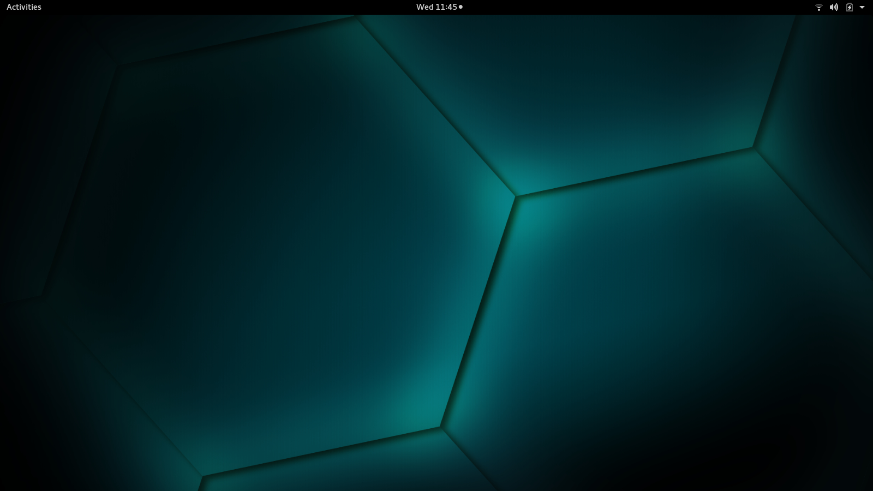Click the volume speaker icon

pyautogui.click(x=834, y=7)
